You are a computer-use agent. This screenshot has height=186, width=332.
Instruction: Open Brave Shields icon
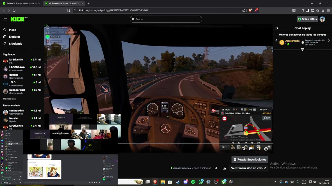pyautogui.click(x=250, y=10)
